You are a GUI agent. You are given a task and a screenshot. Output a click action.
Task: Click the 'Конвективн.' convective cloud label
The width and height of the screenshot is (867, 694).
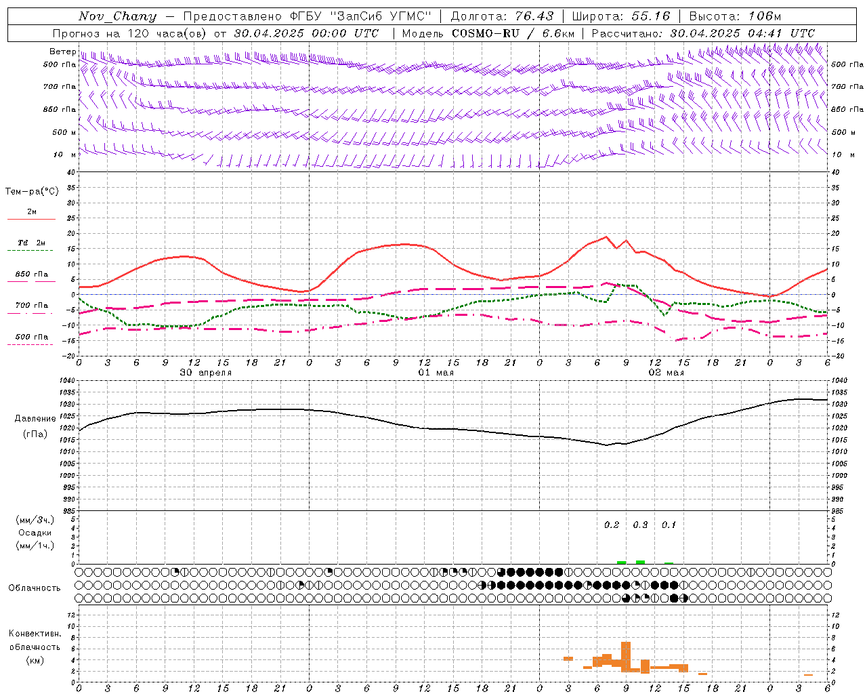(35, 633)
